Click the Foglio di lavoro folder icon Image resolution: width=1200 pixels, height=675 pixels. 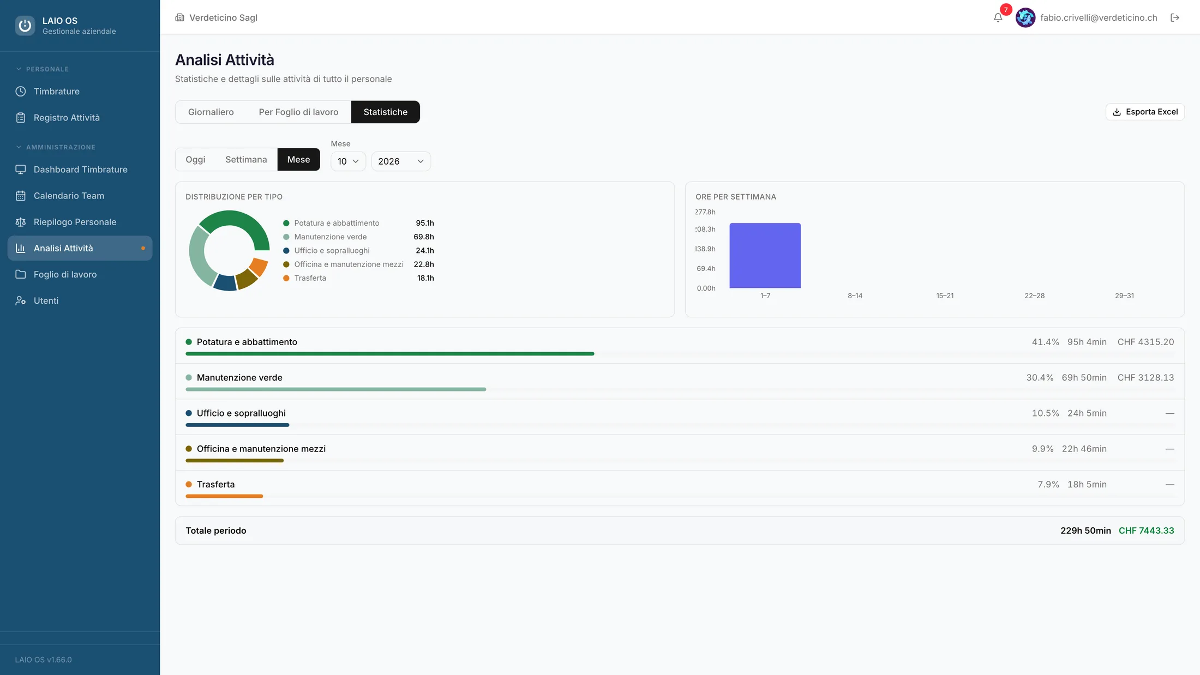coord(21,274)
